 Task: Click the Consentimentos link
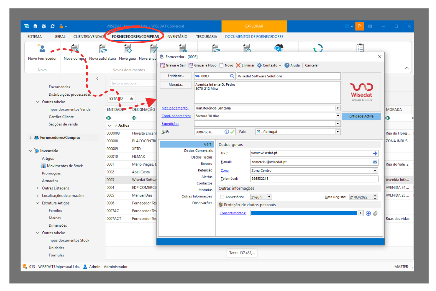(232, 213)
